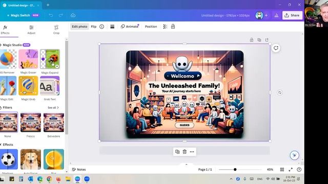Open more options three-dot menu
The width and height of the screenshot is (328, 184).
192,152
